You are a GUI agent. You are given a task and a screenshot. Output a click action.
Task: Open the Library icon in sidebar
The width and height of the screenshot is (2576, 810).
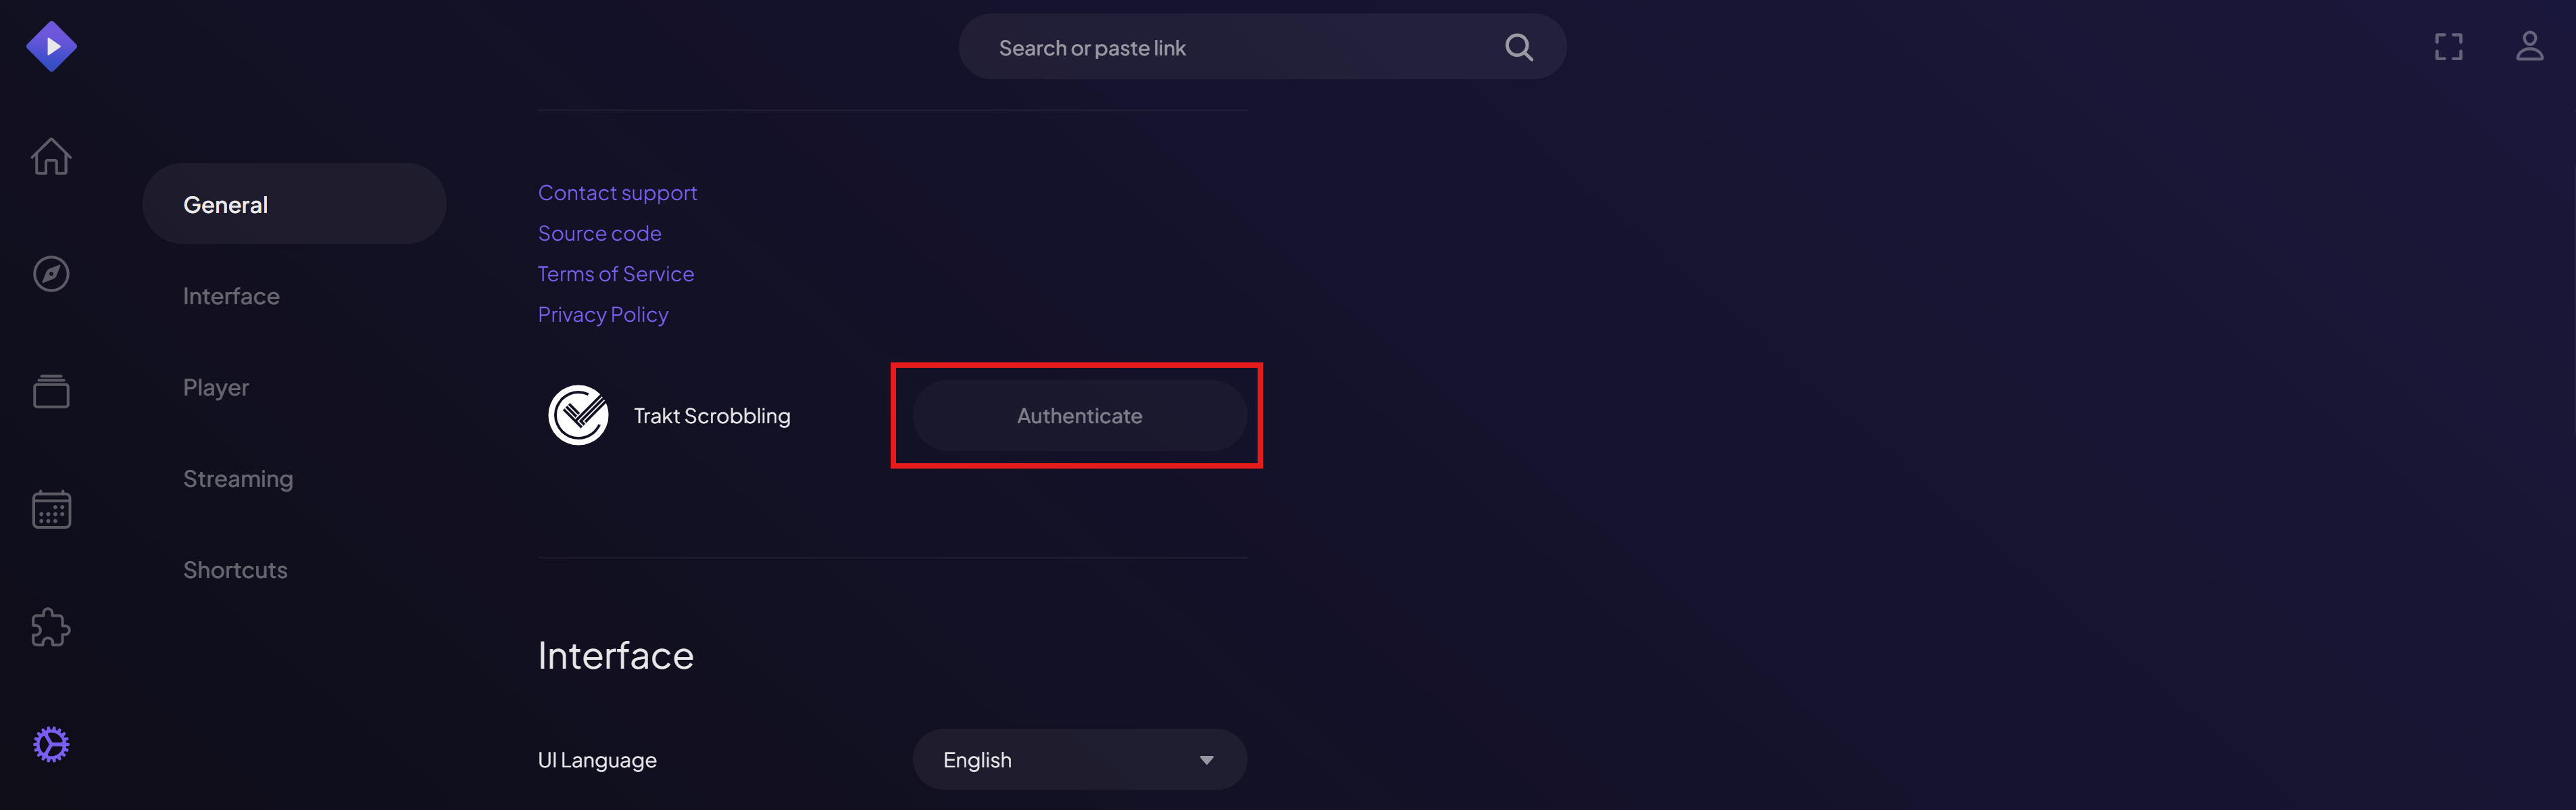[51, 391]
